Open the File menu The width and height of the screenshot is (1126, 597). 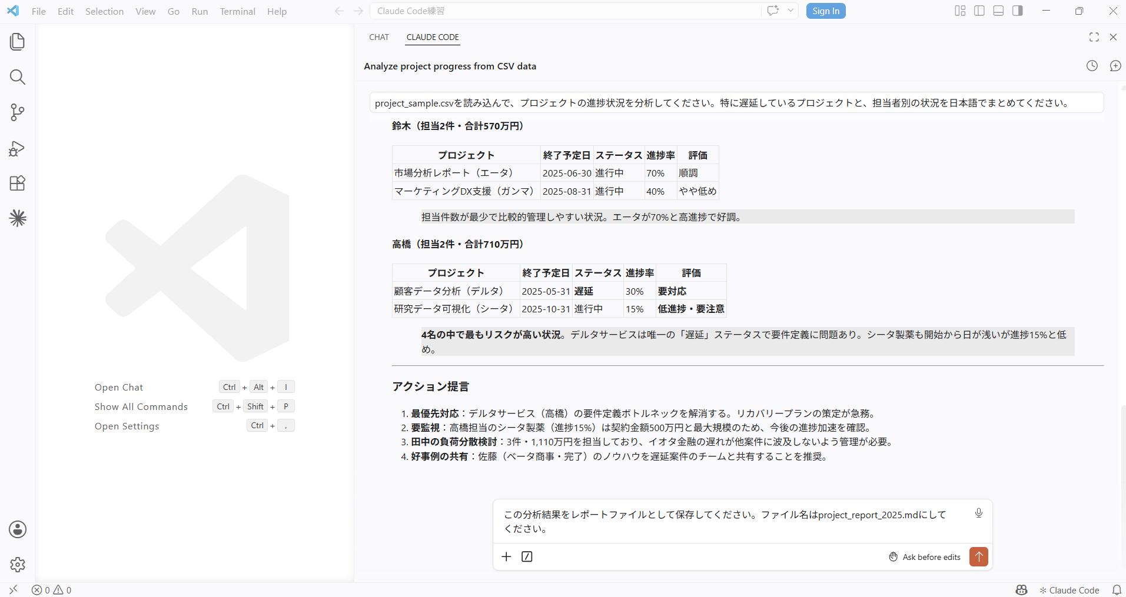click(39, 11)
